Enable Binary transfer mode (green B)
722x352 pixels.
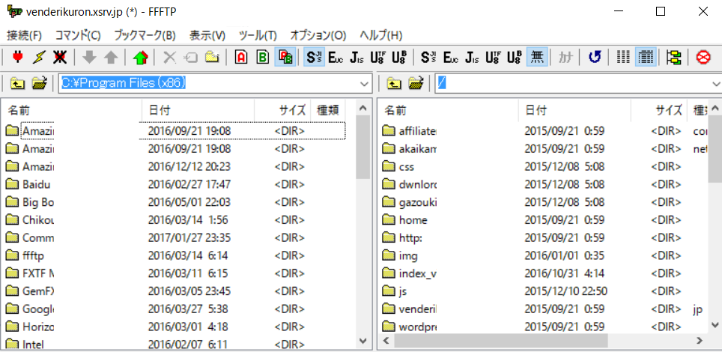262,58
